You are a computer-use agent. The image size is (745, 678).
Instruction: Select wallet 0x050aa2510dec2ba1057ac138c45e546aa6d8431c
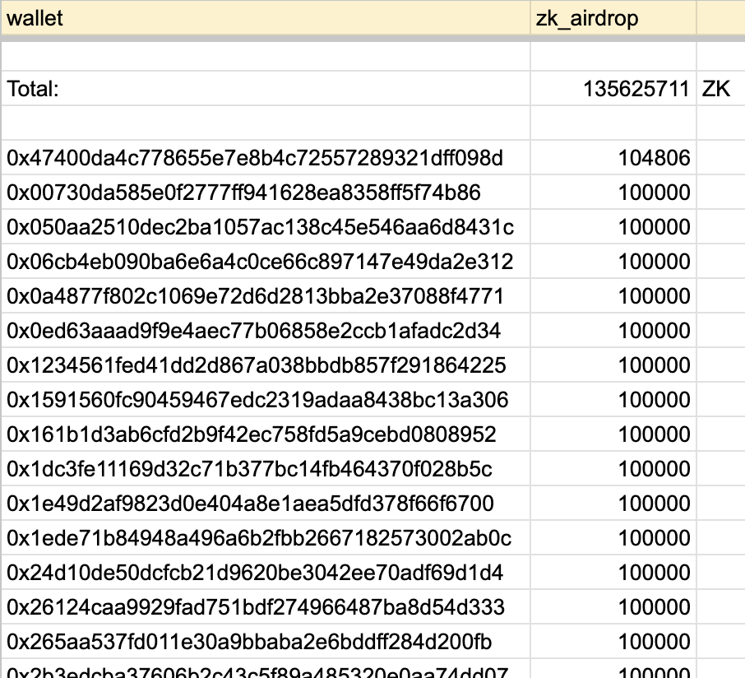coord(266,227)
